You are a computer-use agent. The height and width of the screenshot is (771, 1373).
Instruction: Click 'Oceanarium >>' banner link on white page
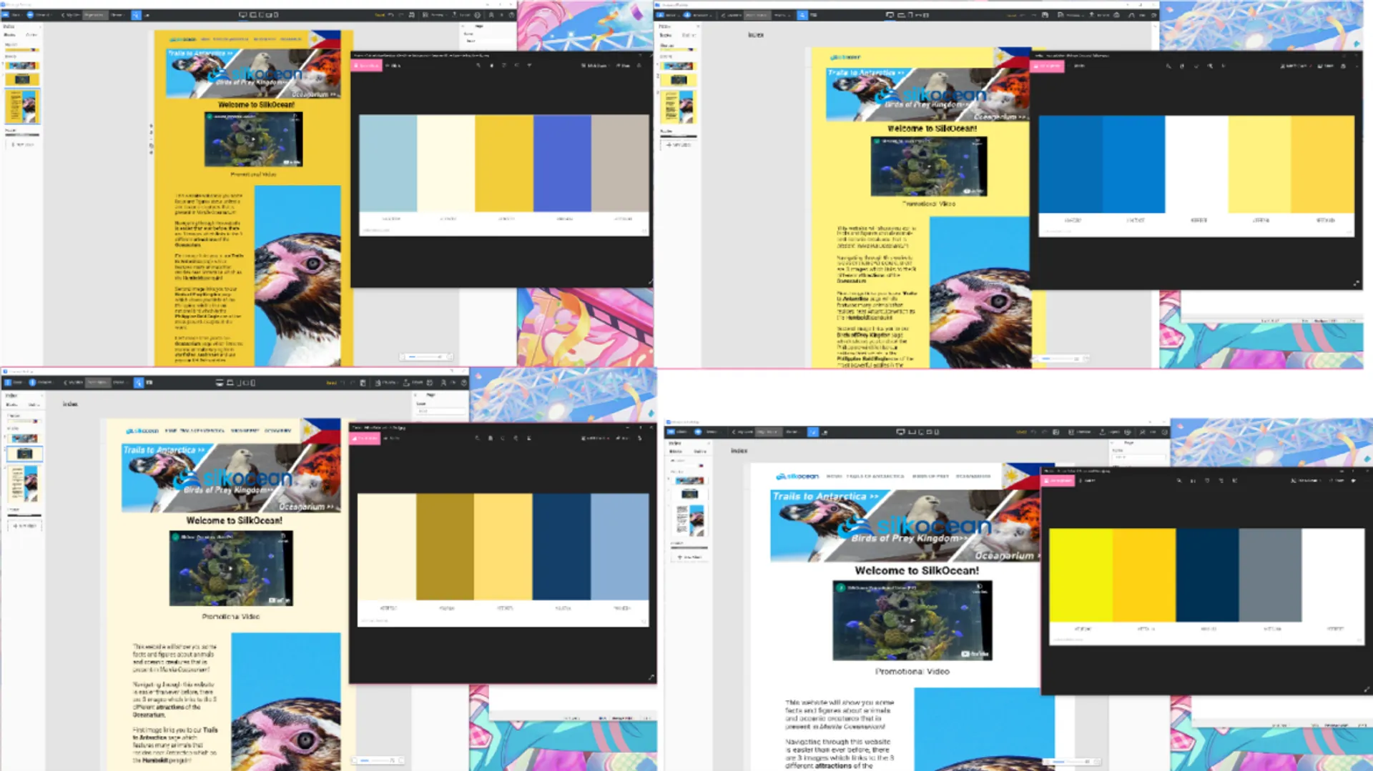pyautogui.click(x=1006, y=556)
